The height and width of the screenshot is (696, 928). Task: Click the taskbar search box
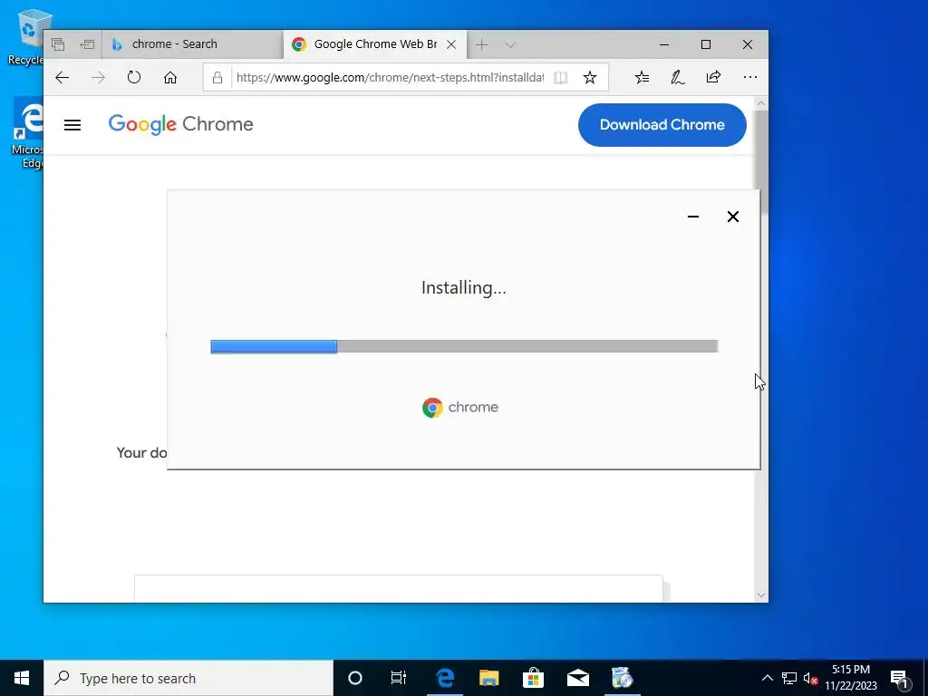tap(188, 678)
